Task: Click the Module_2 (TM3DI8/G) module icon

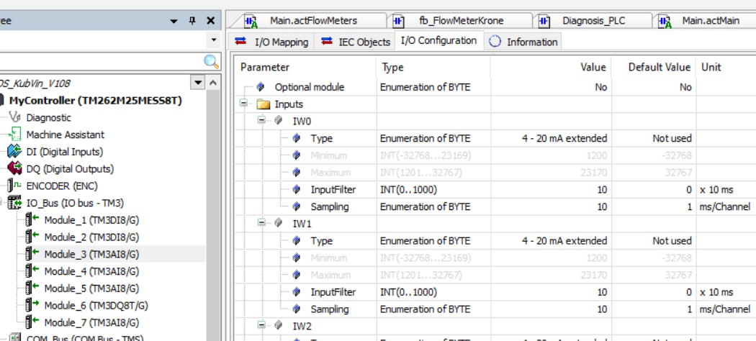Action: [32, 237]
